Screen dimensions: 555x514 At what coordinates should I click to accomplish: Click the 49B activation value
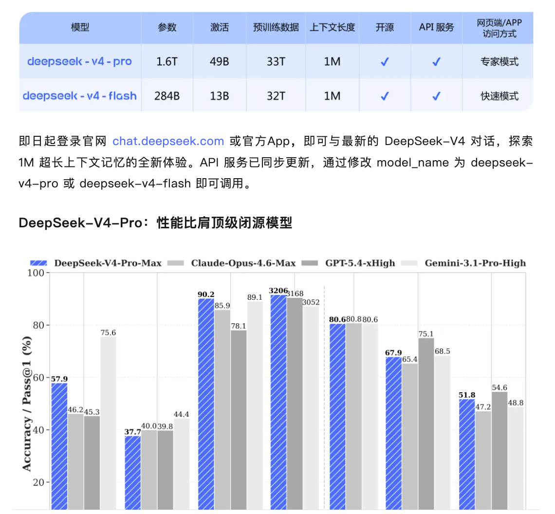(220, 62)
